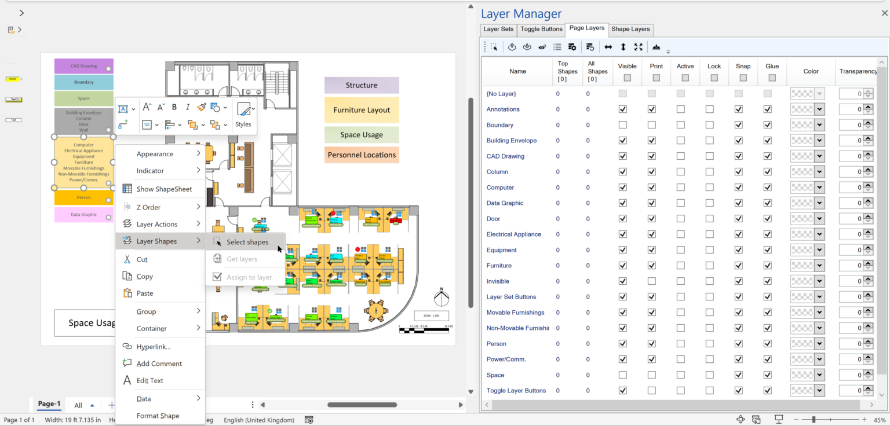Click the refresh layers toolbar icon
Screen dimensions: 890x426
coord(590,47)
